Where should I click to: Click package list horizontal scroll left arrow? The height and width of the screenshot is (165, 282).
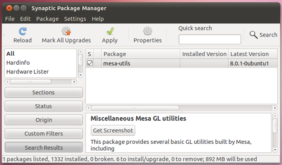[x=88, y=108]
